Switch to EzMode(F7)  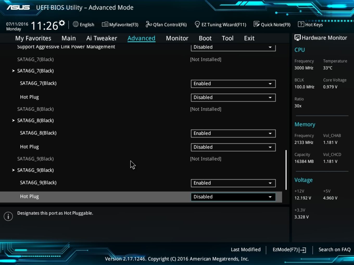pyautogui.click(x=289, y=249)
